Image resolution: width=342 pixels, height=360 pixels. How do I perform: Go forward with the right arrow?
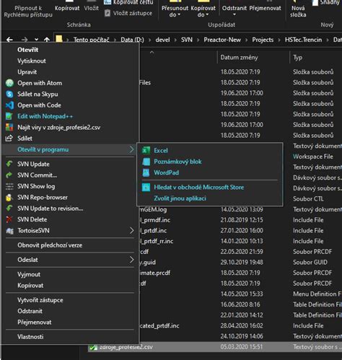25,40
